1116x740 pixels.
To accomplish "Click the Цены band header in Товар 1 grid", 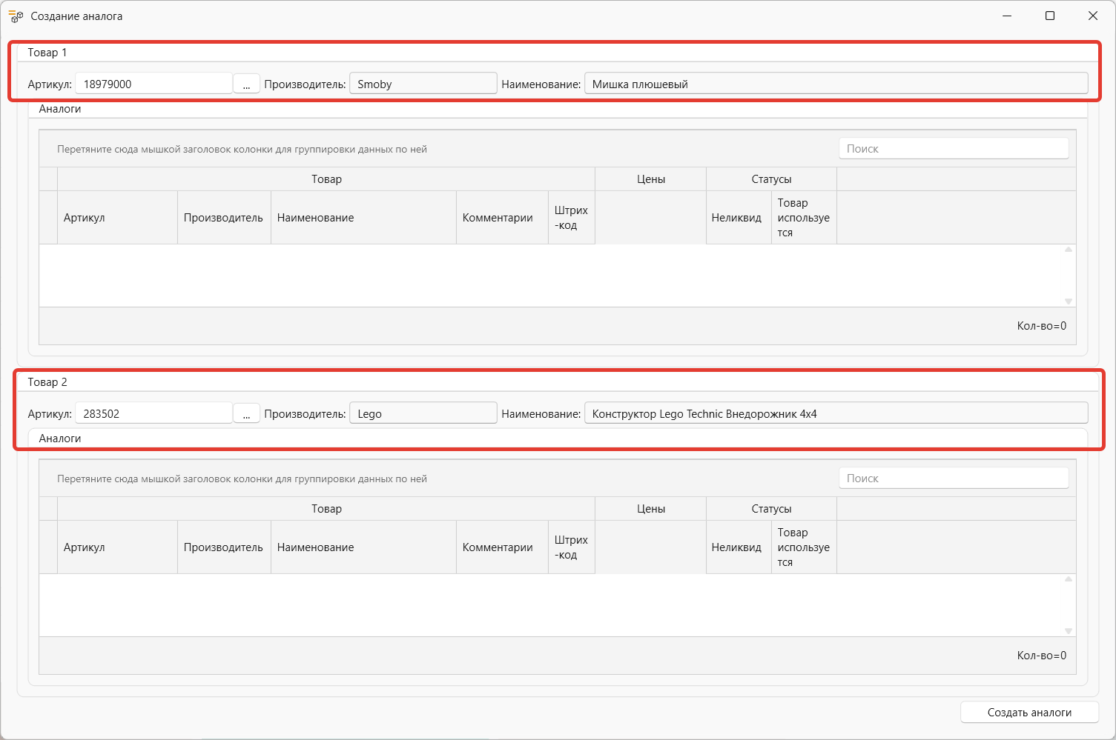I will tap(650, 179).
